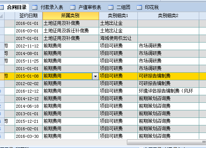Click the 土地征用及拆迁补偿费 cell

pyautogui.click(x=71, y=31)
